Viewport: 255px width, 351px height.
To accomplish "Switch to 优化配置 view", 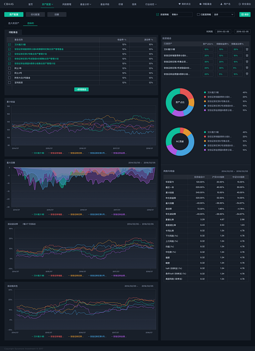I will coord(35,15).
